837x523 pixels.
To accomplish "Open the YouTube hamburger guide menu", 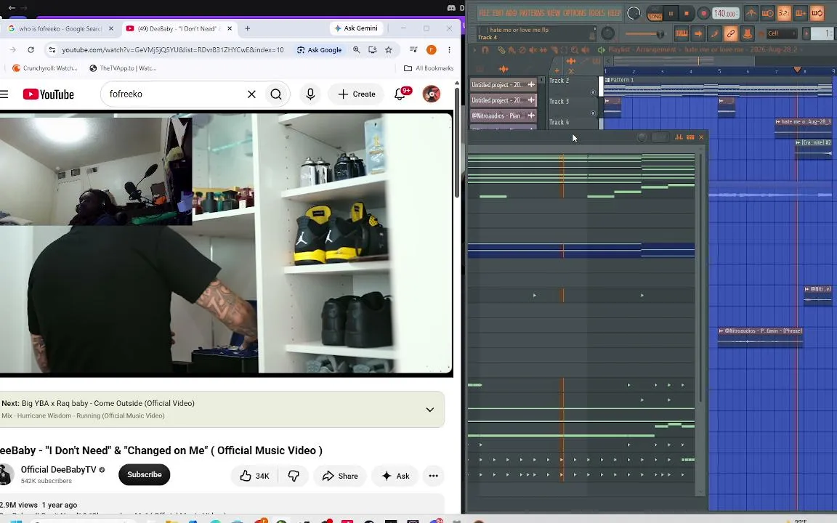I will click(x=4, y=94).
